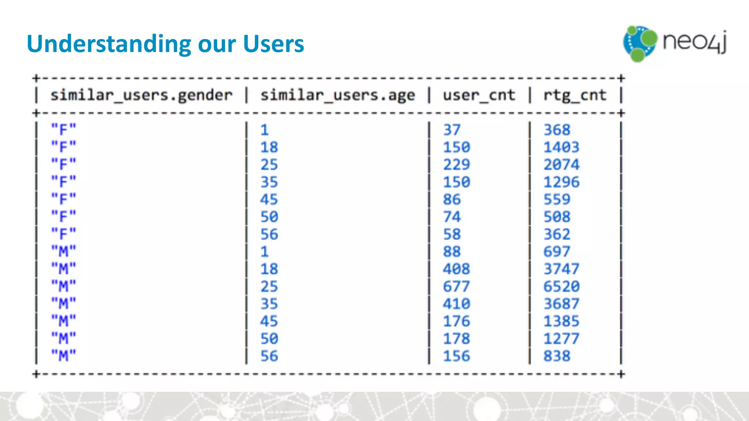Viewport: 749px width, 421px height.
Task: Select user_cnt value 88
Action: point(452,251)
